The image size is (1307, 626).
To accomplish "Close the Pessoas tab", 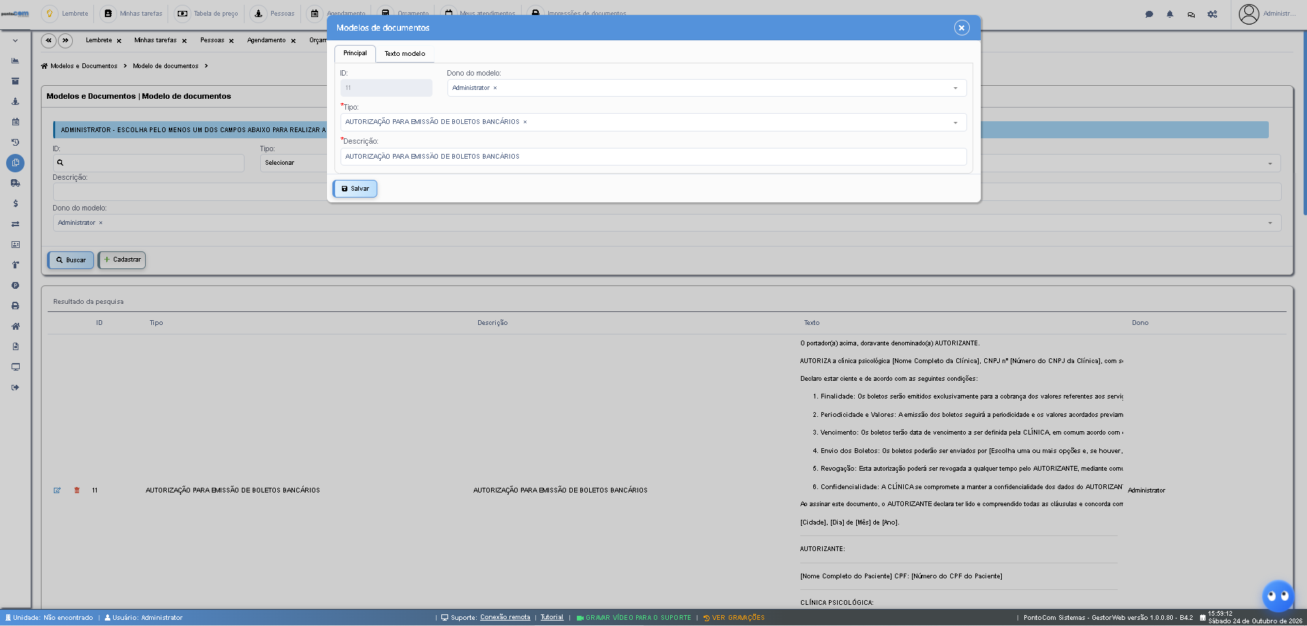I will coord(232,41).
